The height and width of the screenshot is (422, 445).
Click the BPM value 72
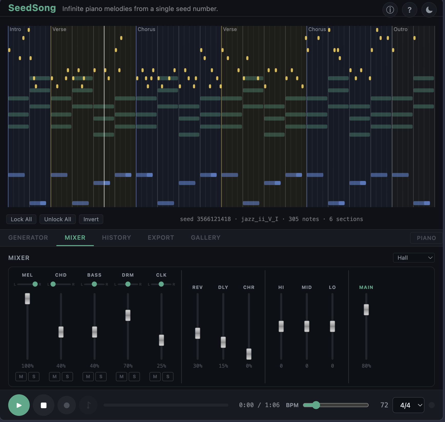click(384, 405)
